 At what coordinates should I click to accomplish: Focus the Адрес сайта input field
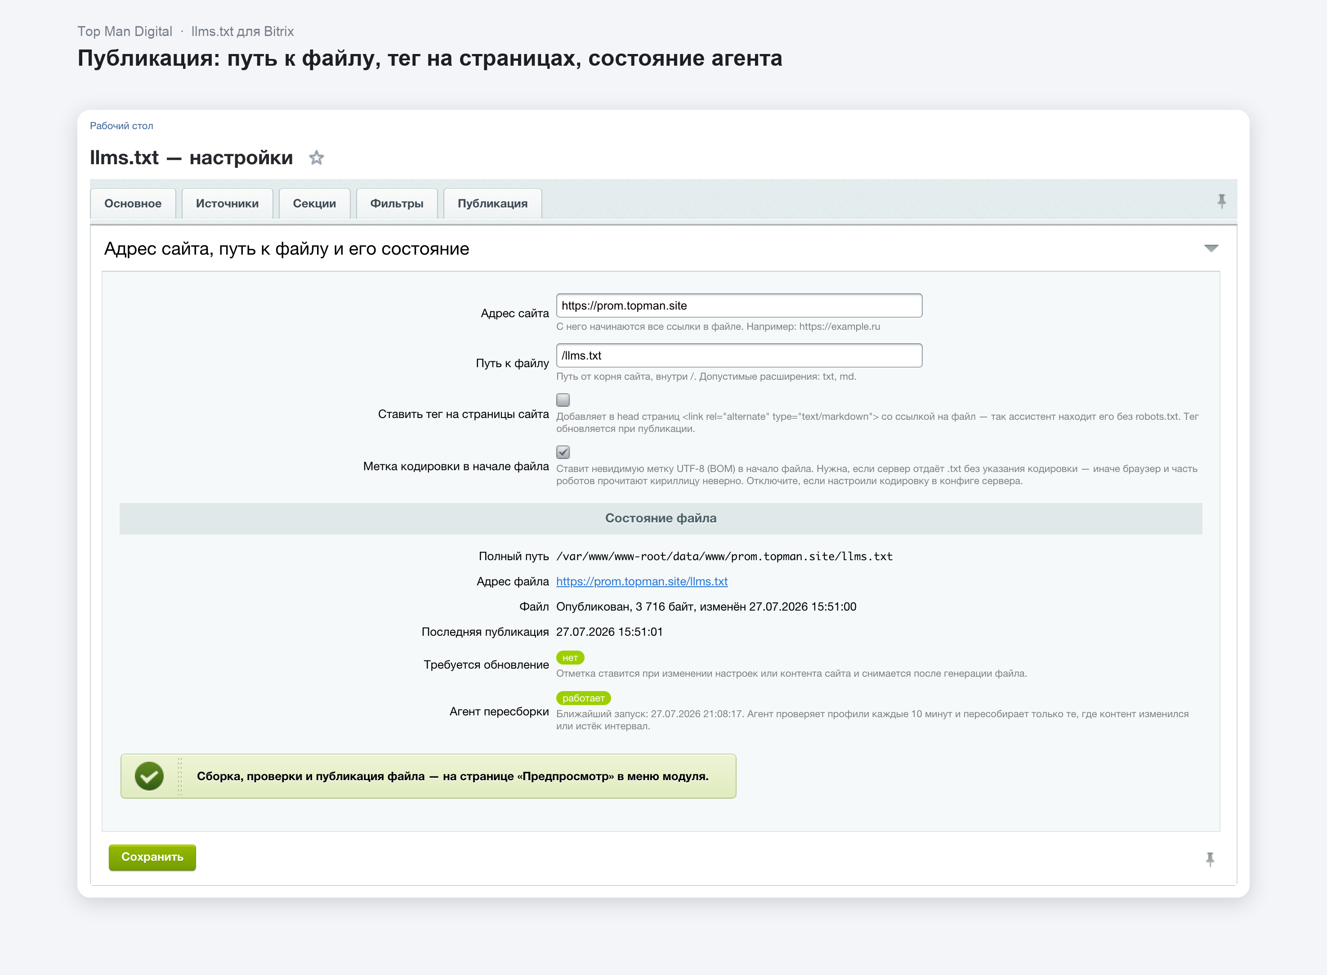coord(739,306)
